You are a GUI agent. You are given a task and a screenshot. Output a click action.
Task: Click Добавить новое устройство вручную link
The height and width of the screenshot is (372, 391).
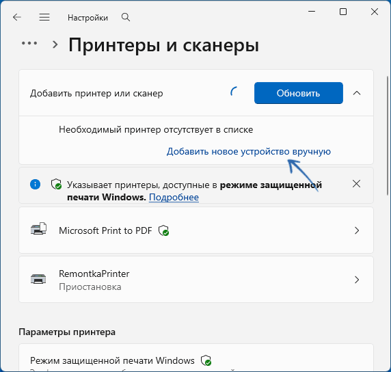click(249, 151)
